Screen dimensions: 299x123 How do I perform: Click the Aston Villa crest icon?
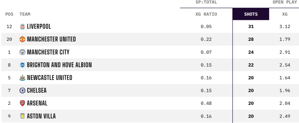coord(22,116)
